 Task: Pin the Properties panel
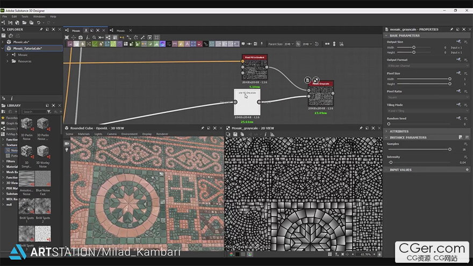coord(451,30)
